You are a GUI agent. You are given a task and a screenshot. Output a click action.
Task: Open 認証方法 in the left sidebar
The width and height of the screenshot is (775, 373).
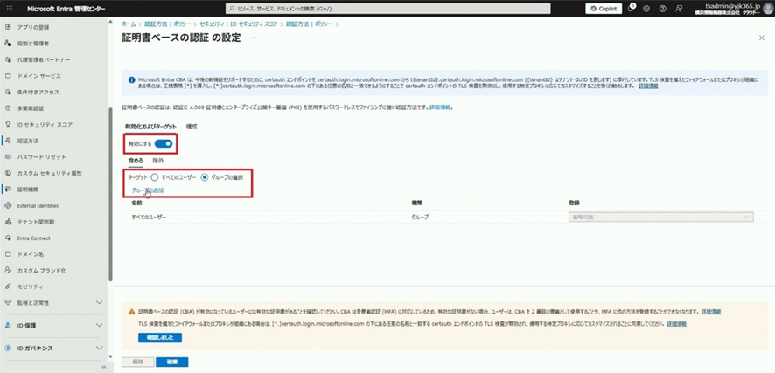27,141
